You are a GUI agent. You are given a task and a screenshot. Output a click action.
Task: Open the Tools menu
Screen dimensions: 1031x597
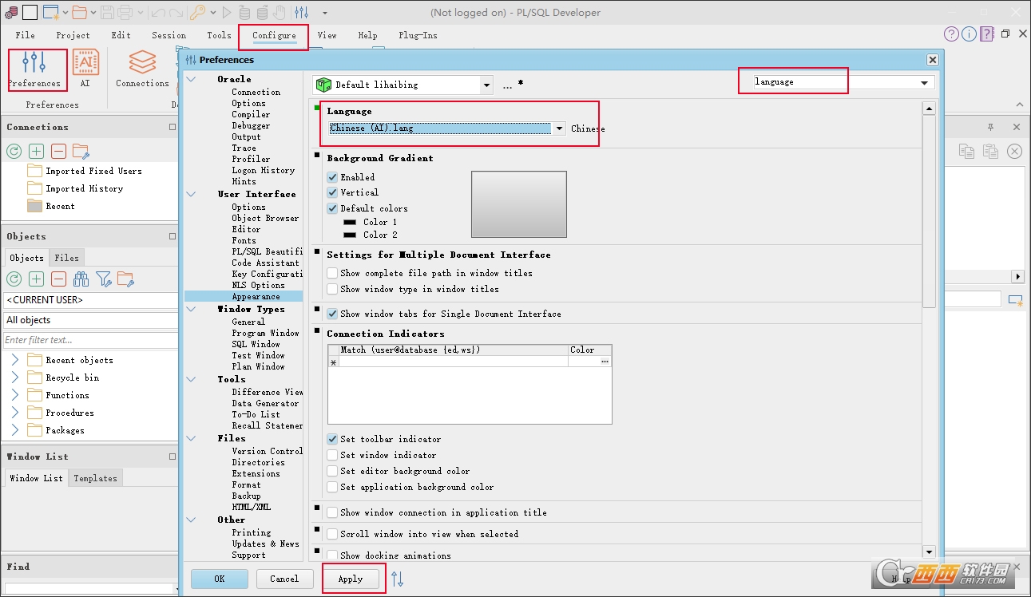point(219,35)
